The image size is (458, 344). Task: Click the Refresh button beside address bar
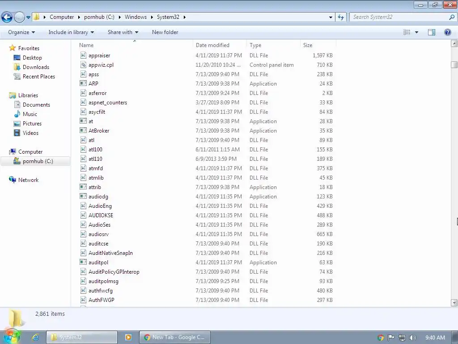click(x=340, y=17)
